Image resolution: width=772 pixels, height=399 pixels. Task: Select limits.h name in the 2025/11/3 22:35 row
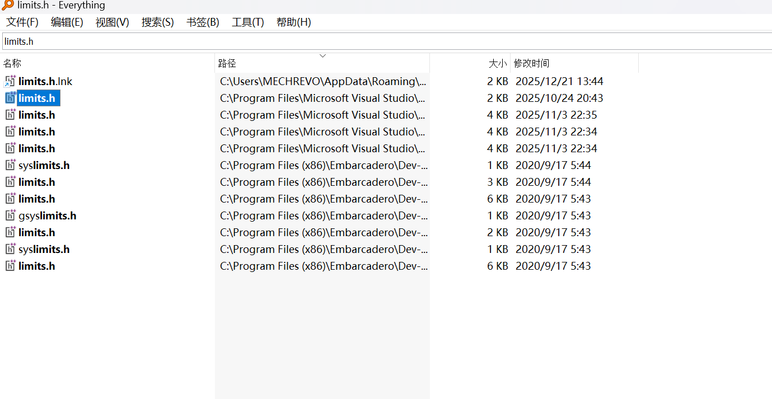coord(37,115)
